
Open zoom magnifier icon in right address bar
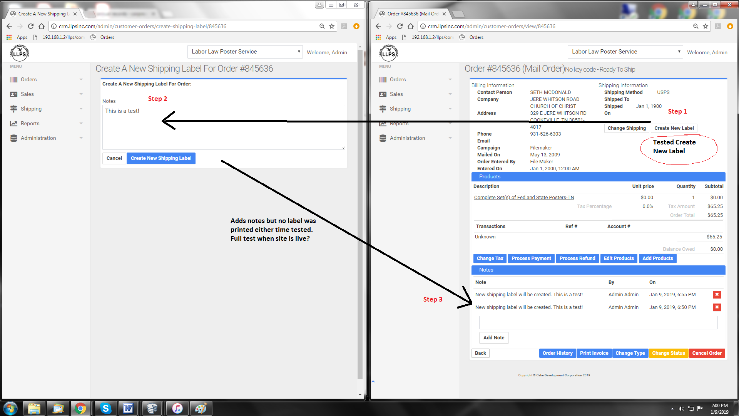click(696, 26)
